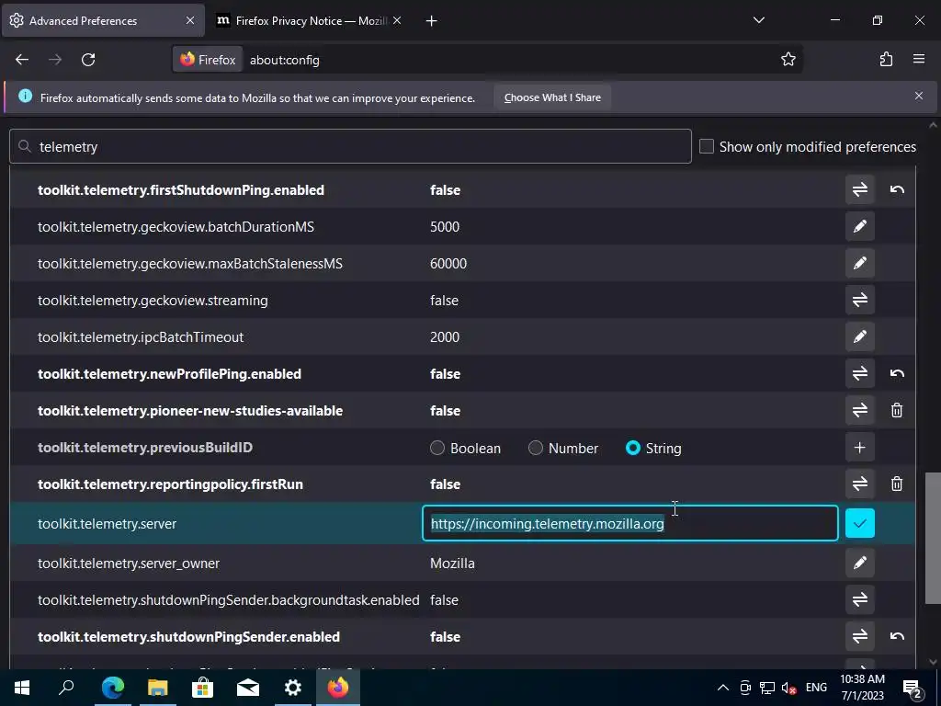
Task: Click scrollbar up arrow
Action: tap(933, 125)
